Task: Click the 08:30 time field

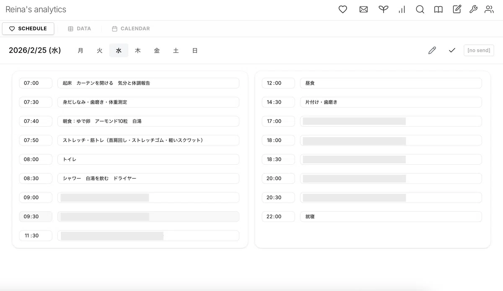Action: tap(36, 178)
